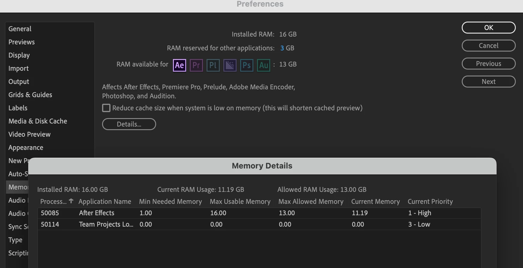The height and width of the screenshot is (268, 523).
Task: Click the 3 - Low priority cell
Action: [x=419, y=224]
